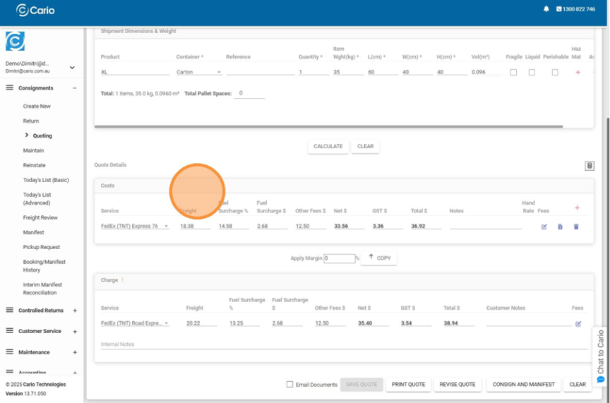Enable the Liquid checkbox

pos(532,73)
